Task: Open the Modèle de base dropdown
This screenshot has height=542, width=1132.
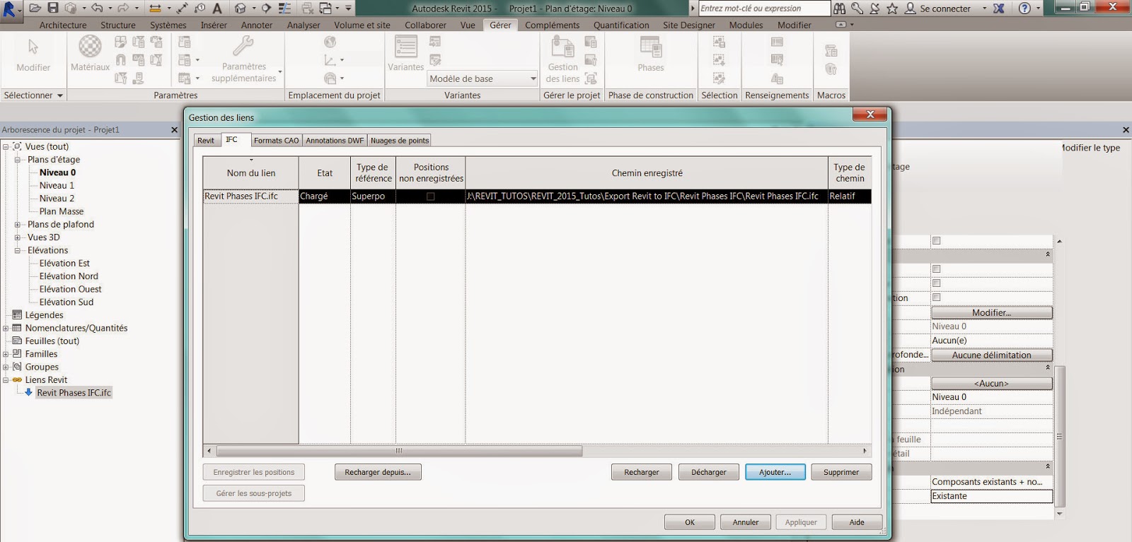Action: (482, 78)
